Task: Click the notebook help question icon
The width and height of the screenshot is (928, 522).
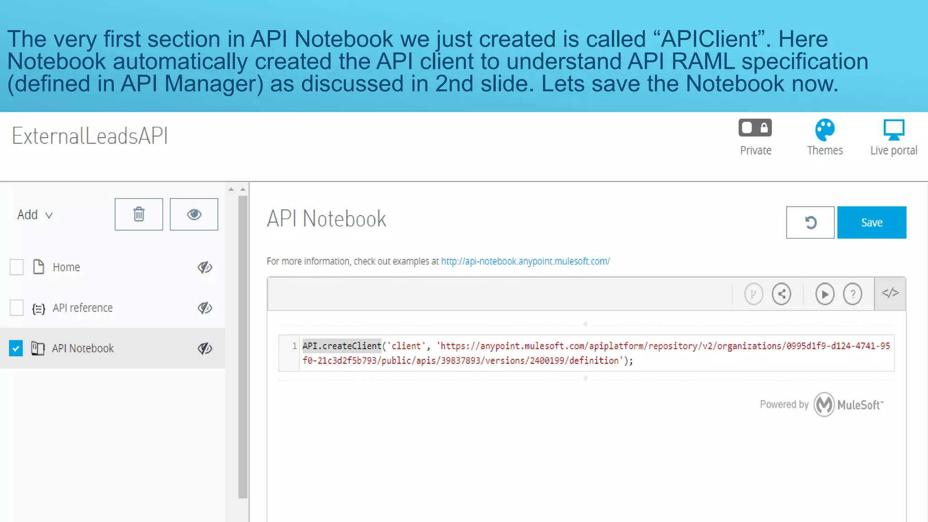Action: [x=852, y=294]
